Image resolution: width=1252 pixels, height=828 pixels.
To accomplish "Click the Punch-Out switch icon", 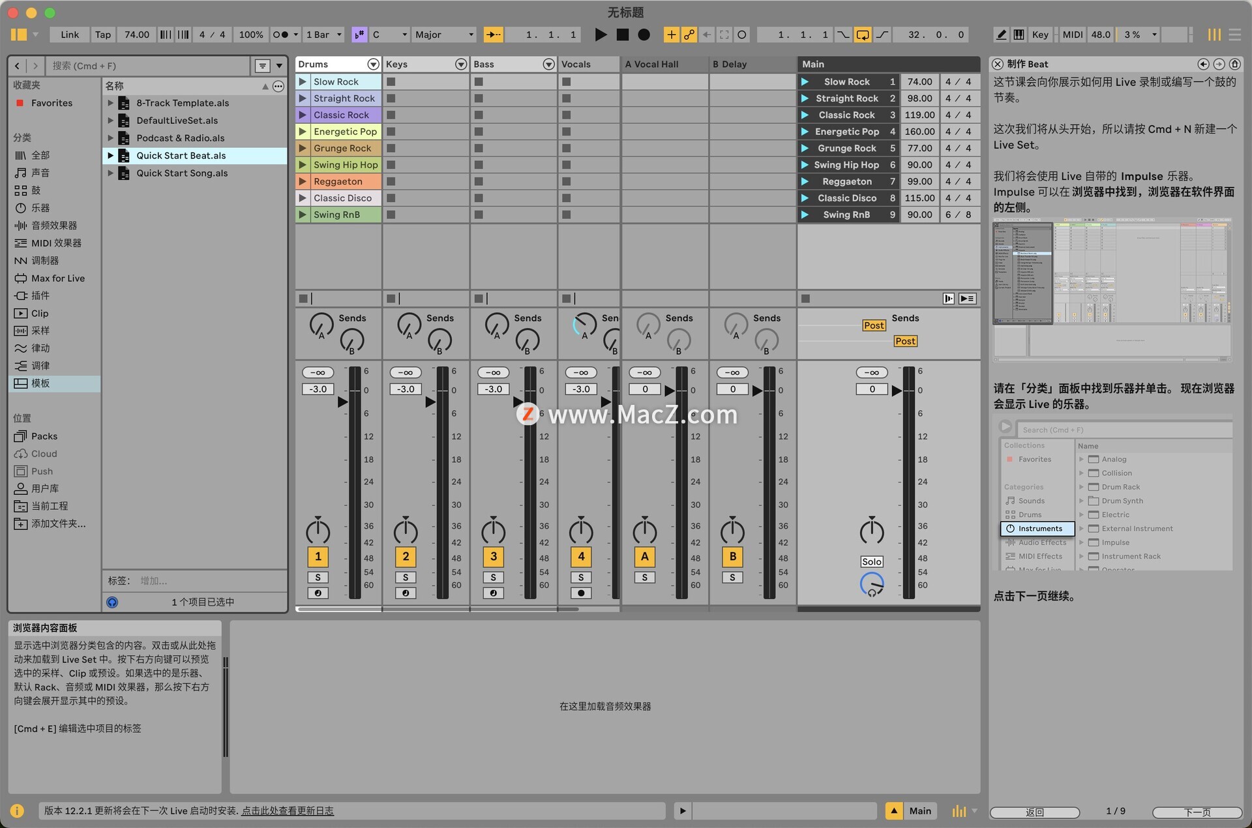I will pos(882,35).
